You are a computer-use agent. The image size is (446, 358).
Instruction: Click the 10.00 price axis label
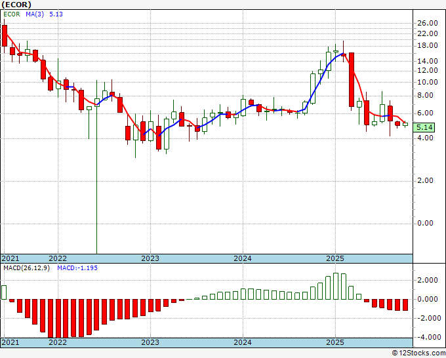click(x=427, y=82)
